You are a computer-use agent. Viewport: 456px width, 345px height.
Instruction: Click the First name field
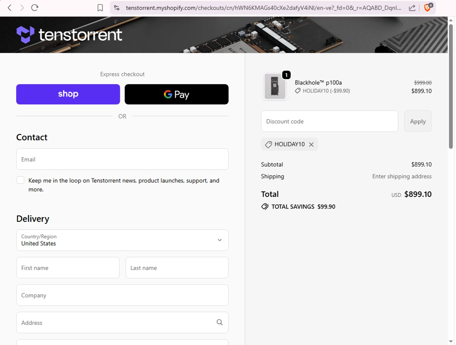click(68, 268)
